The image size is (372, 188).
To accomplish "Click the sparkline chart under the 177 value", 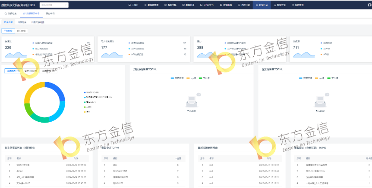I will [112, 55].
